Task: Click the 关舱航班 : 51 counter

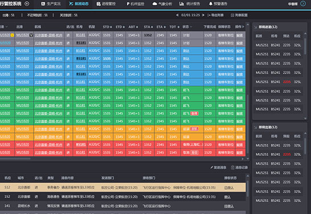Action: tap(68, 15)
